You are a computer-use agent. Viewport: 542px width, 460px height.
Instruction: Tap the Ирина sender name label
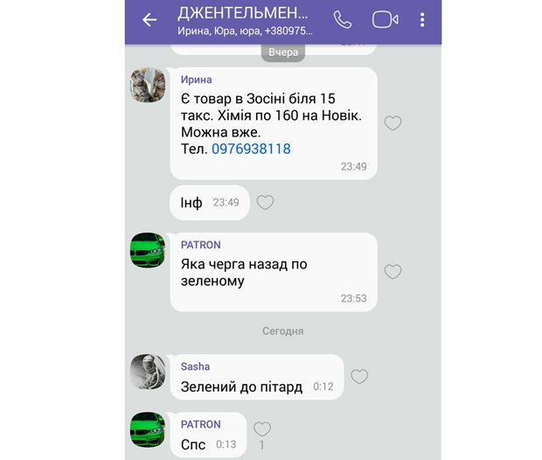(x=197, y=80)
